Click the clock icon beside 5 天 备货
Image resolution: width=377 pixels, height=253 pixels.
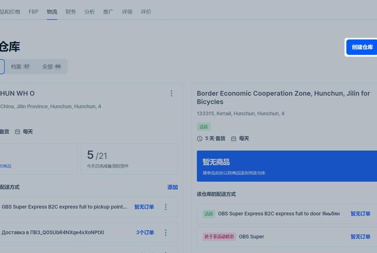(x=200, y=139)
